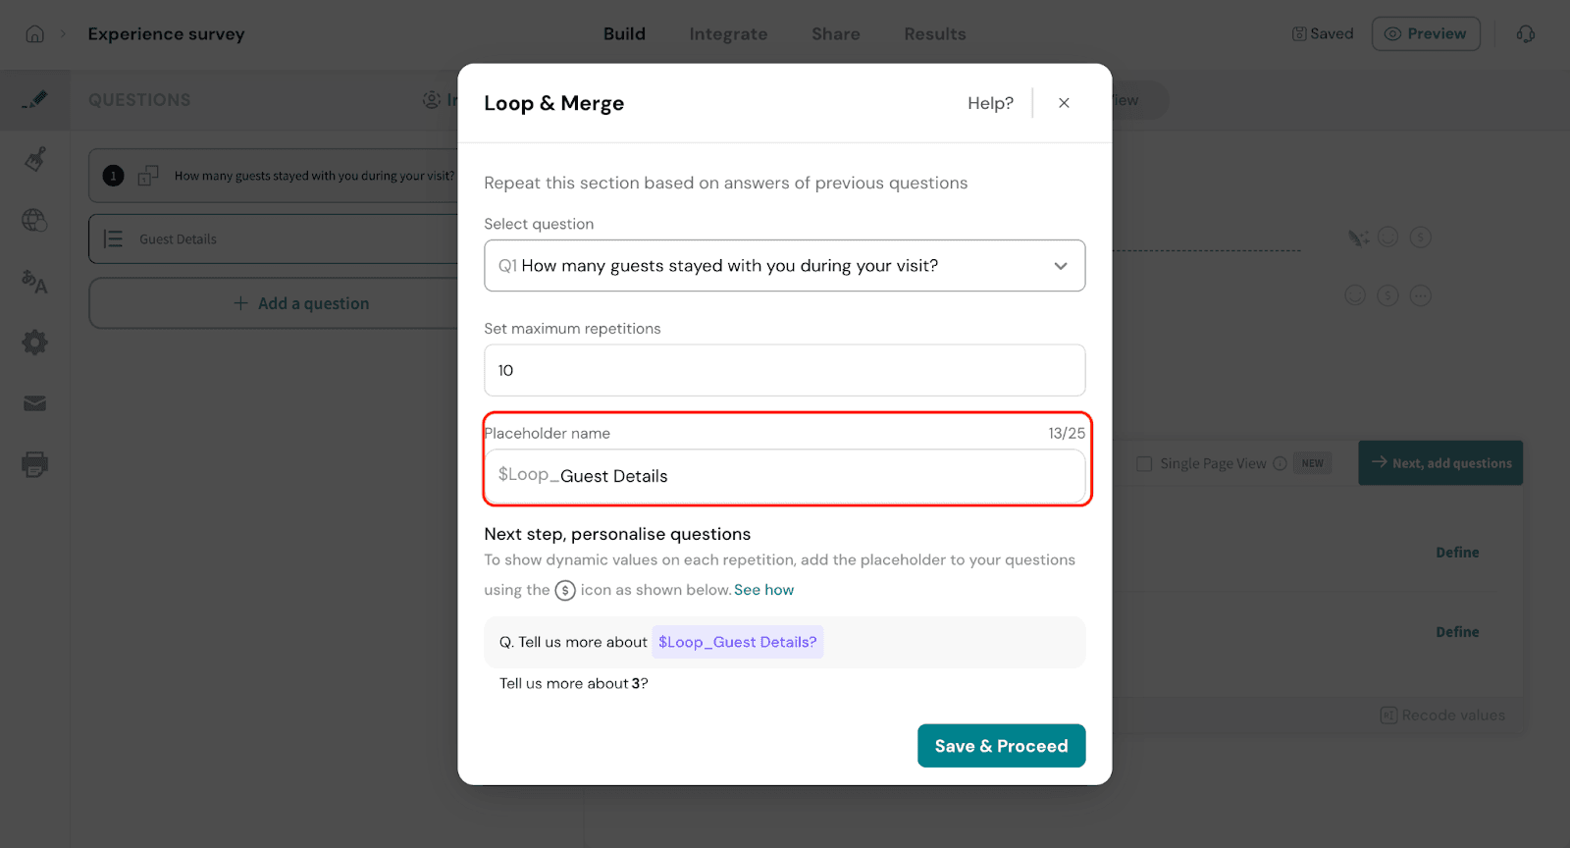1570x848 pixels.
Task: Toggle the Single Page View checkbox
Action: pos(1144,463)
